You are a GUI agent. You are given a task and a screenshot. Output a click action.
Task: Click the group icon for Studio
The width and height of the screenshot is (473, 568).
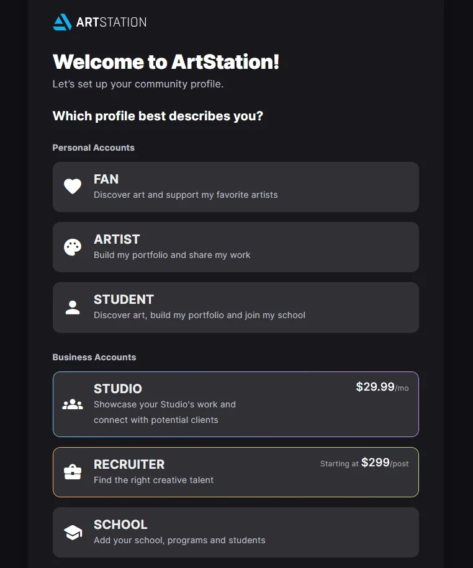coord(73,404)
